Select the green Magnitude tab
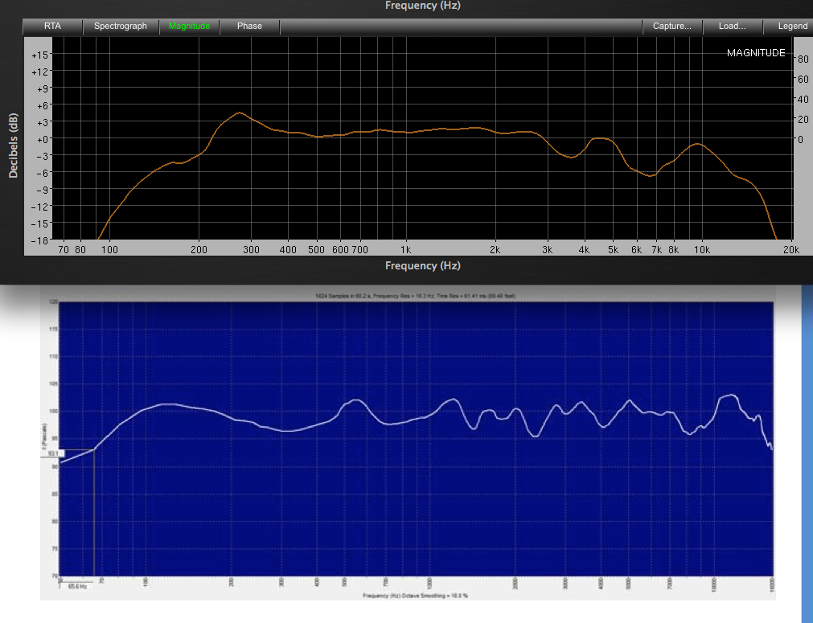Viewport: 813px width, 623px height. click(189, 27)
